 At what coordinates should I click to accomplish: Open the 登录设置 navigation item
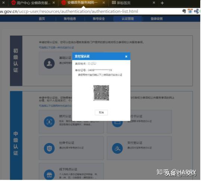pyautogui.click(x=157, y=19)
